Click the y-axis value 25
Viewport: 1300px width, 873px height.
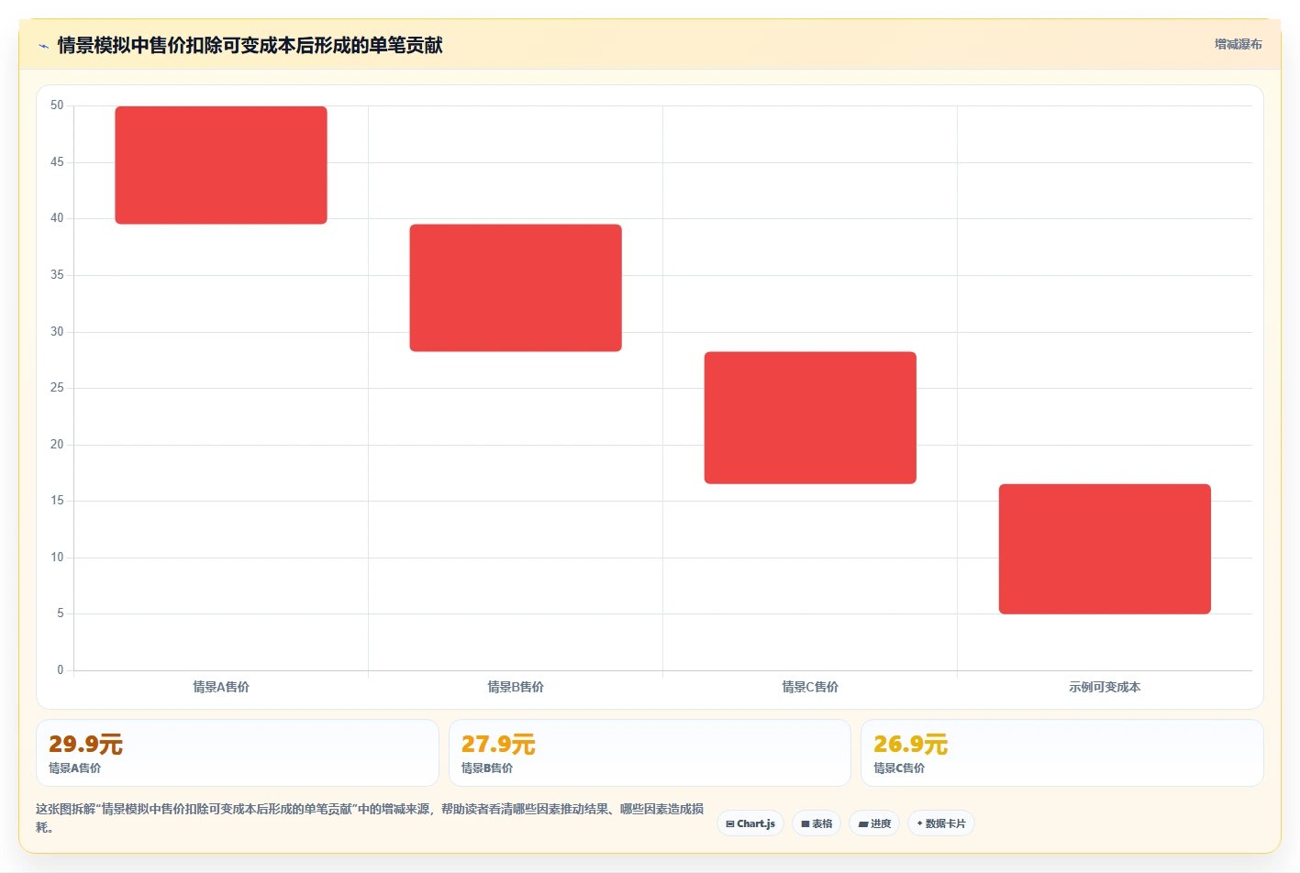(57, 388)
